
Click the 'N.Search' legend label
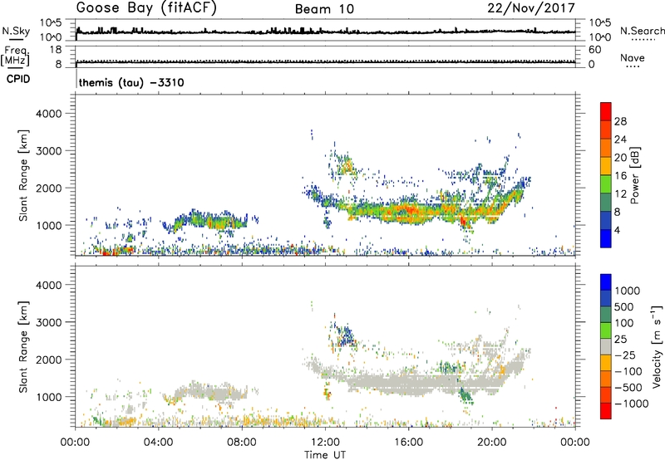(642, 31)
